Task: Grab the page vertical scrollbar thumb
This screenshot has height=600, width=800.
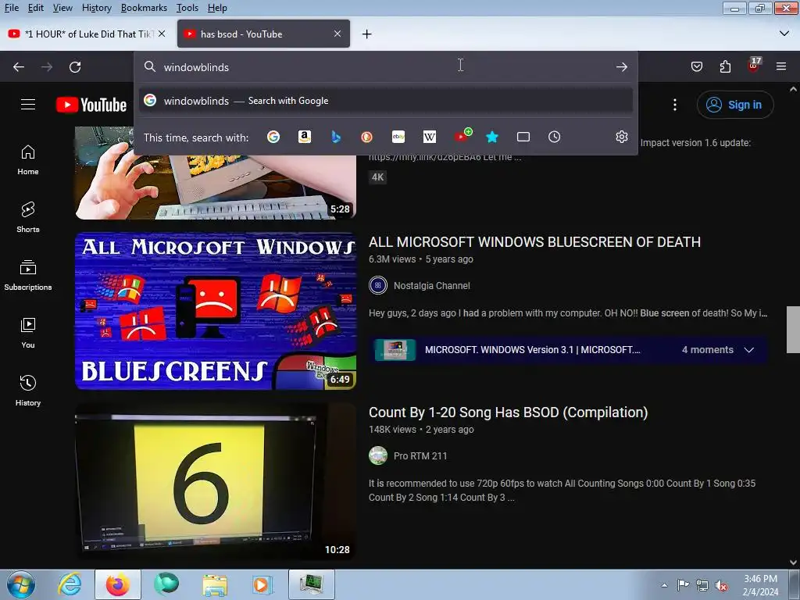Action: [793, 330]
